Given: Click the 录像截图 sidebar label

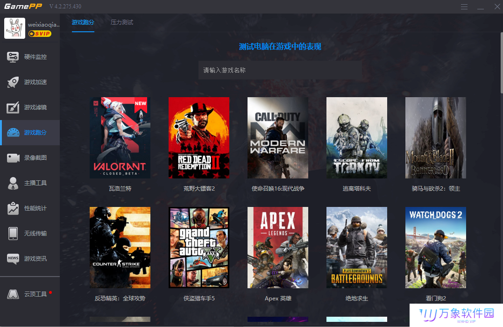Looking at the screenshot, I should click(x=35, y=158).
